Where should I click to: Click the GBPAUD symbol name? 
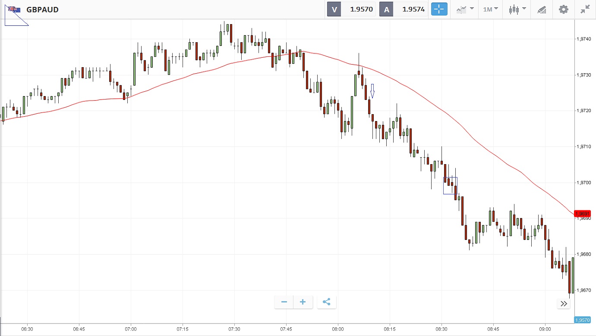point(42,9)
